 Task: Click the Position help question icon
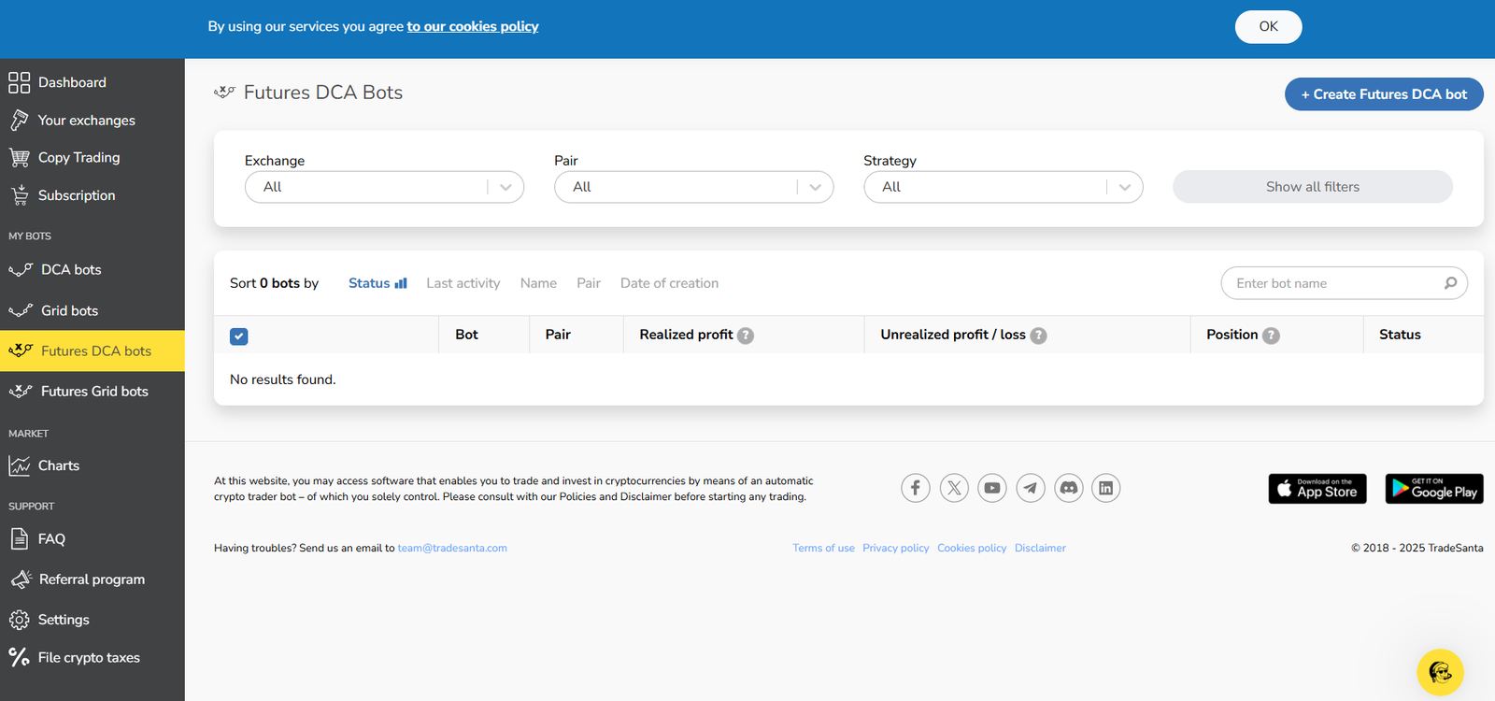point(1271,336)
